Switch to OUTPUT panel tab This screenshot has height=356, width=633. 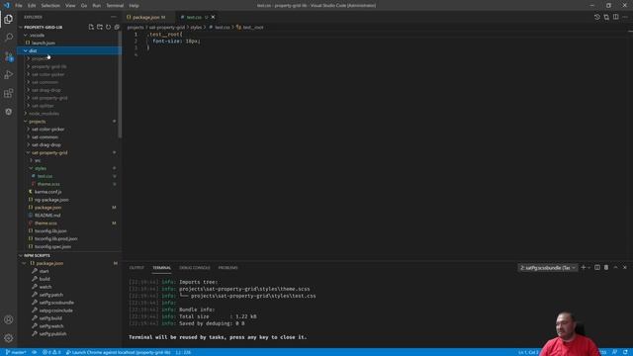pyautogui.click(x=136, y=268)
